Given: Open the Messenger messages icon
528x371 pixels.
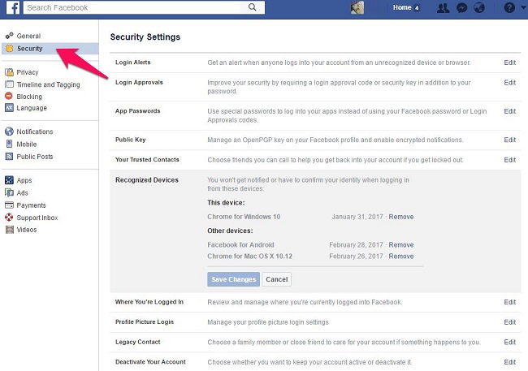Looking at the screenshot, I should click(x=461, y=8).
